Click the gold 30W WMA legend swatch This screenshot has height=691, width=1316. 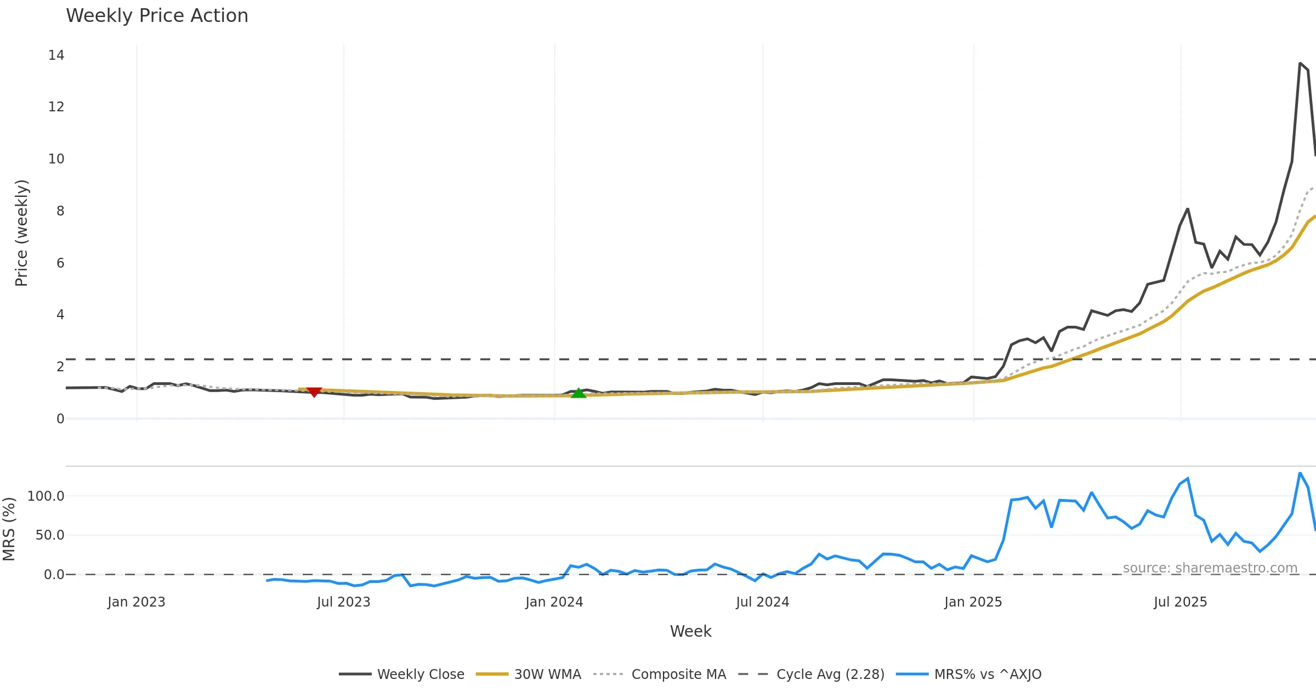point(492,674)
